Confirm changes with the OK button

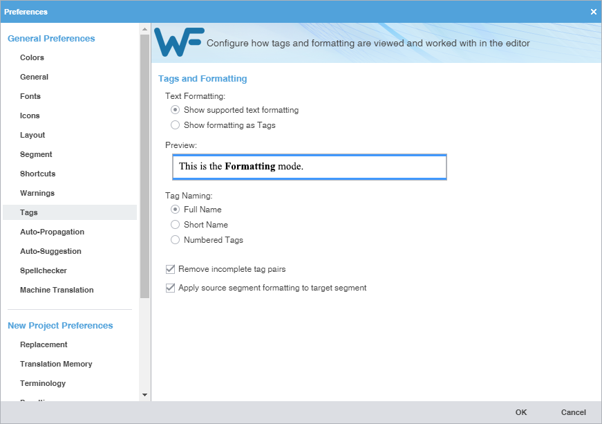pos(520,412)
